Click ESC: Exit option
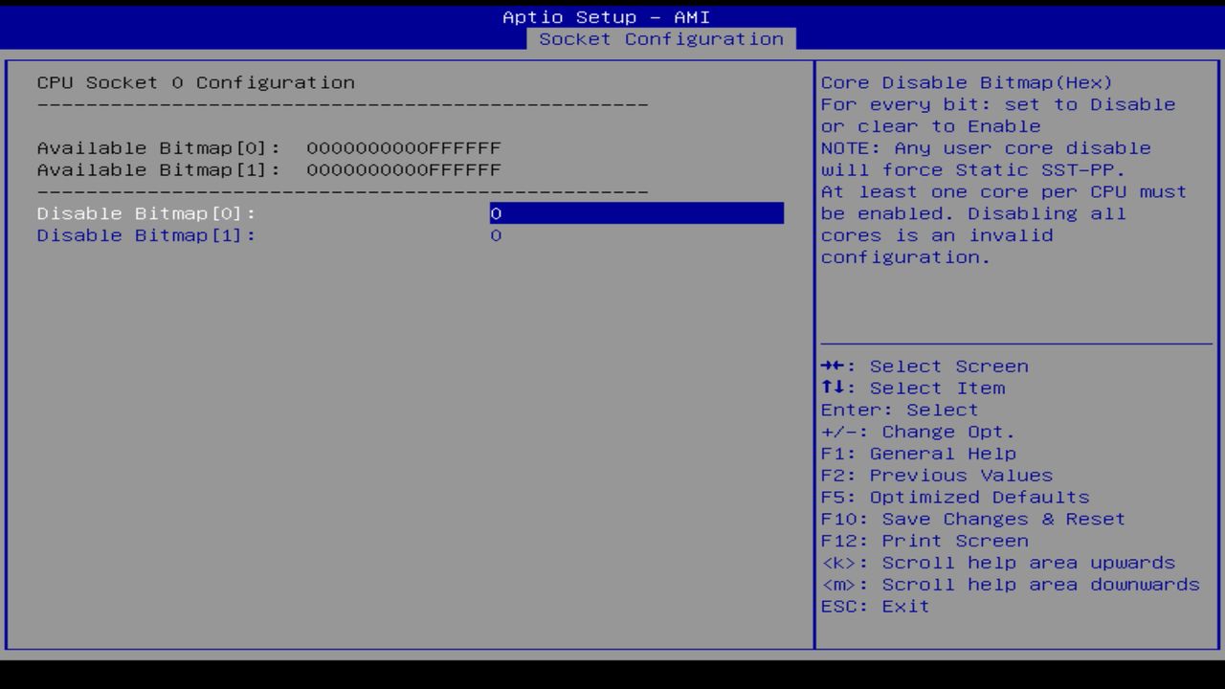 pos(874,606)
